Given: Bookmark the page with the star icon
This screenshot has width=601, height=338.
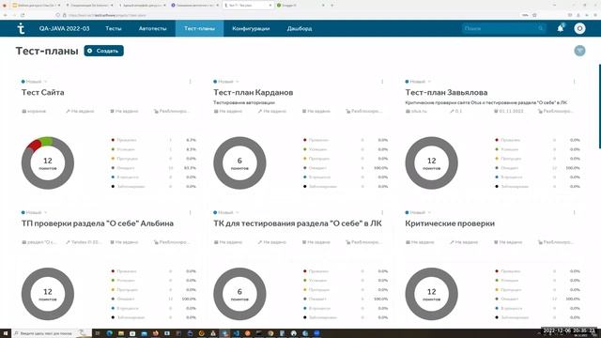Looking at the screenshot, I should pyautogui.click(x=534, y=15).
